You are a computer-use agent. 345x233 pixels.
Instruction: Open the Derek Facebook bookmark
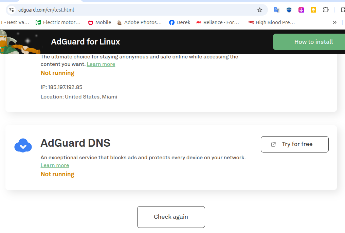tap(180, 22)
